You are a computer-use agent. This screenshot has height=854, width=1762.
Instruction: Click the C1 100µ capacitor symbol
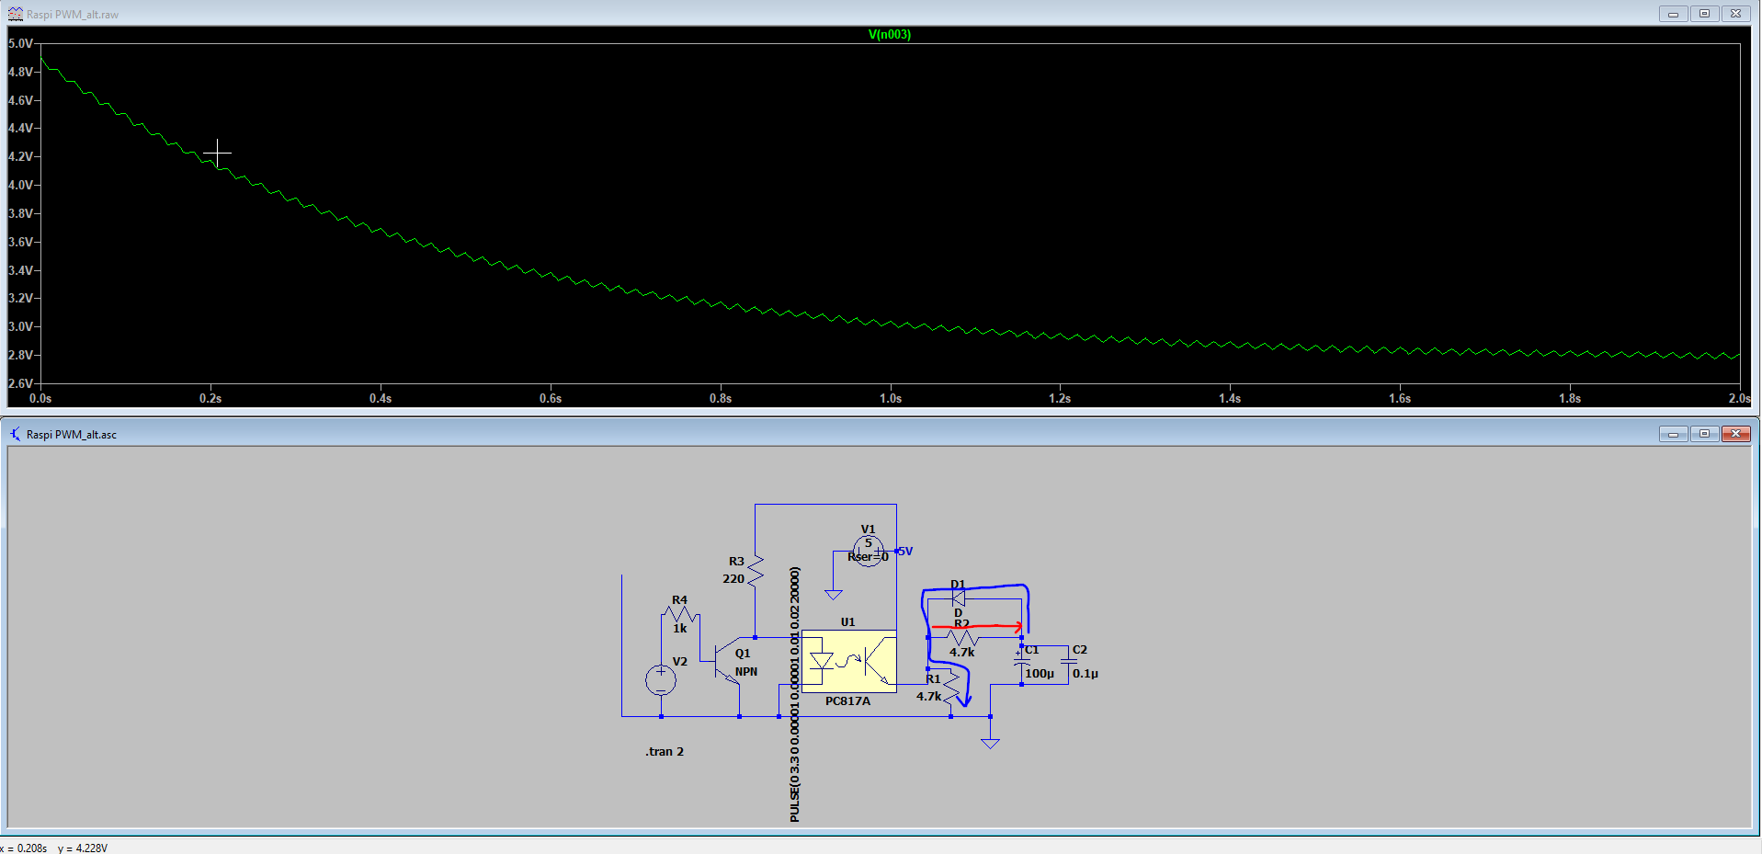tap(1021, 660)
